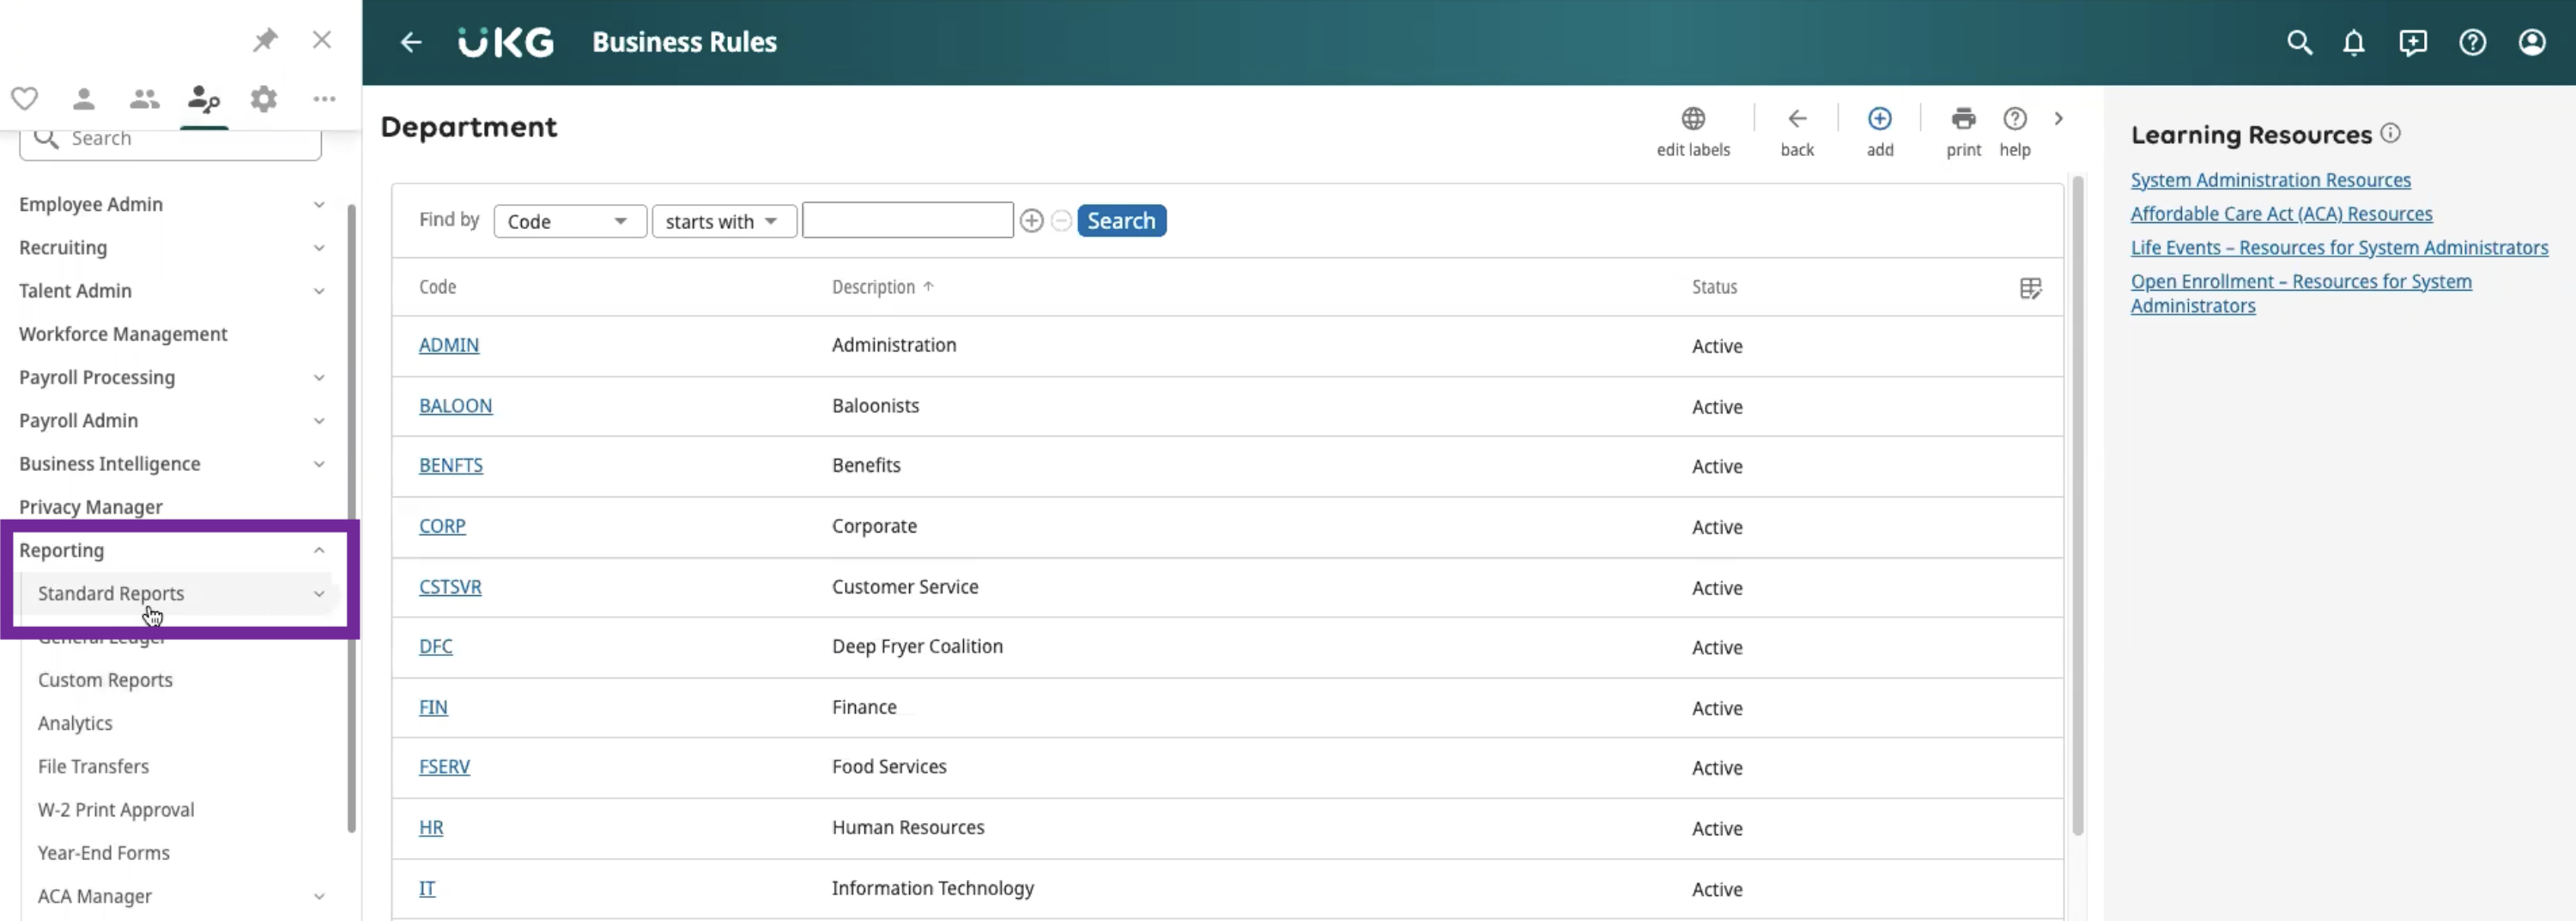Open the user account profile icon
The image size is (2576, 921).
[x=2531, y=42]
